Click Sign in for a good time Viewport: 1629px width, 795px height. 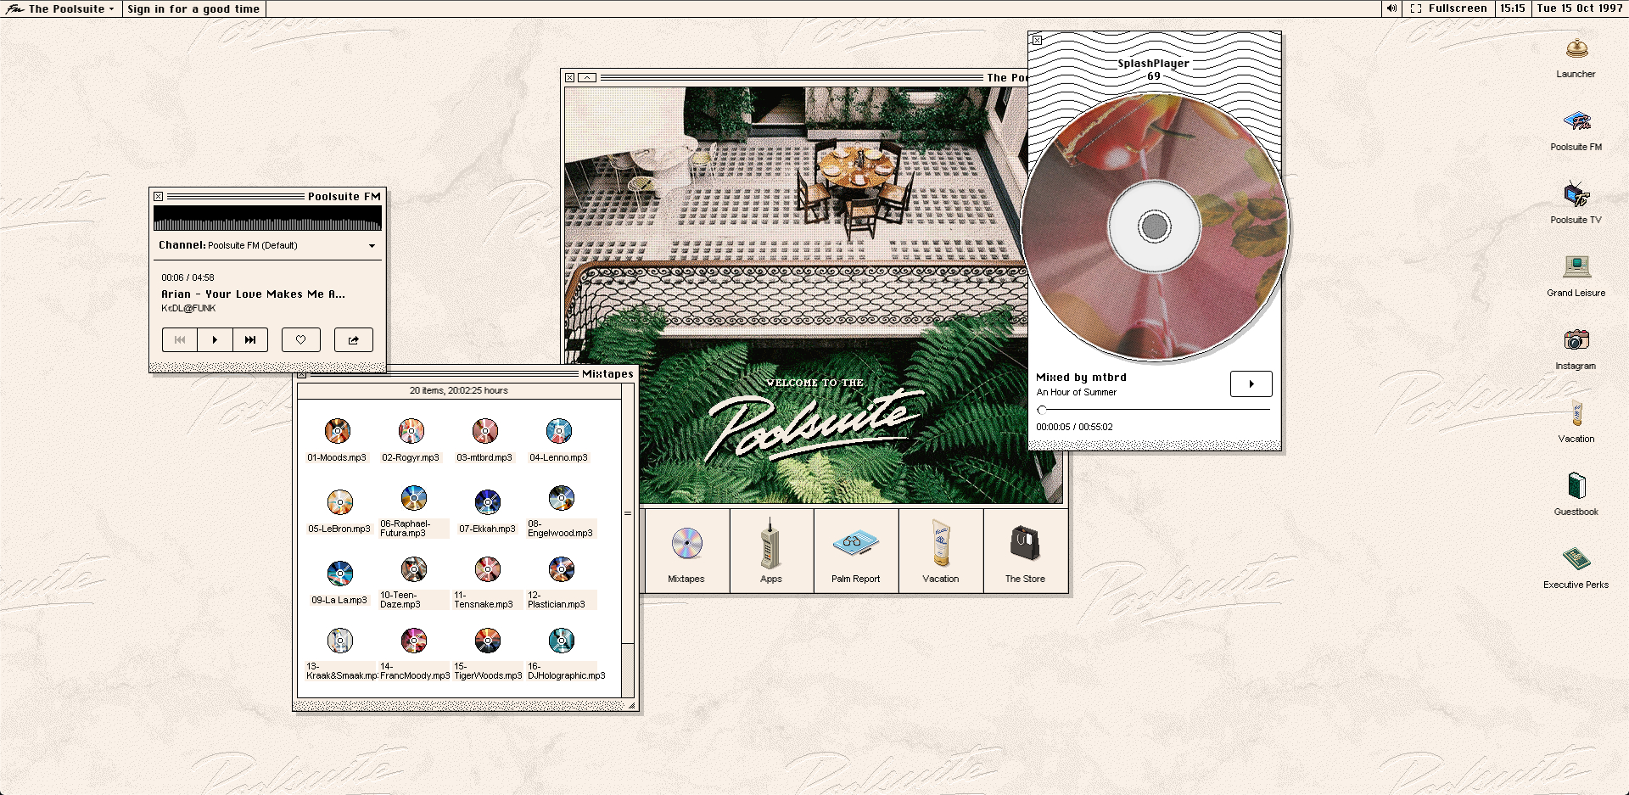193,8
